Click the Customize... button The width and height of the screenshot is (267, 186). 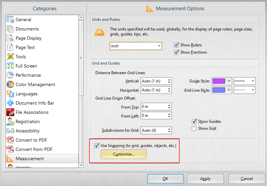pos(124,154)
